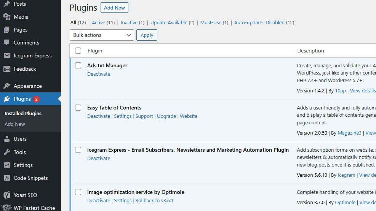
Task: Open Easy Table of Contents Support link
Action: pos(144,116)
